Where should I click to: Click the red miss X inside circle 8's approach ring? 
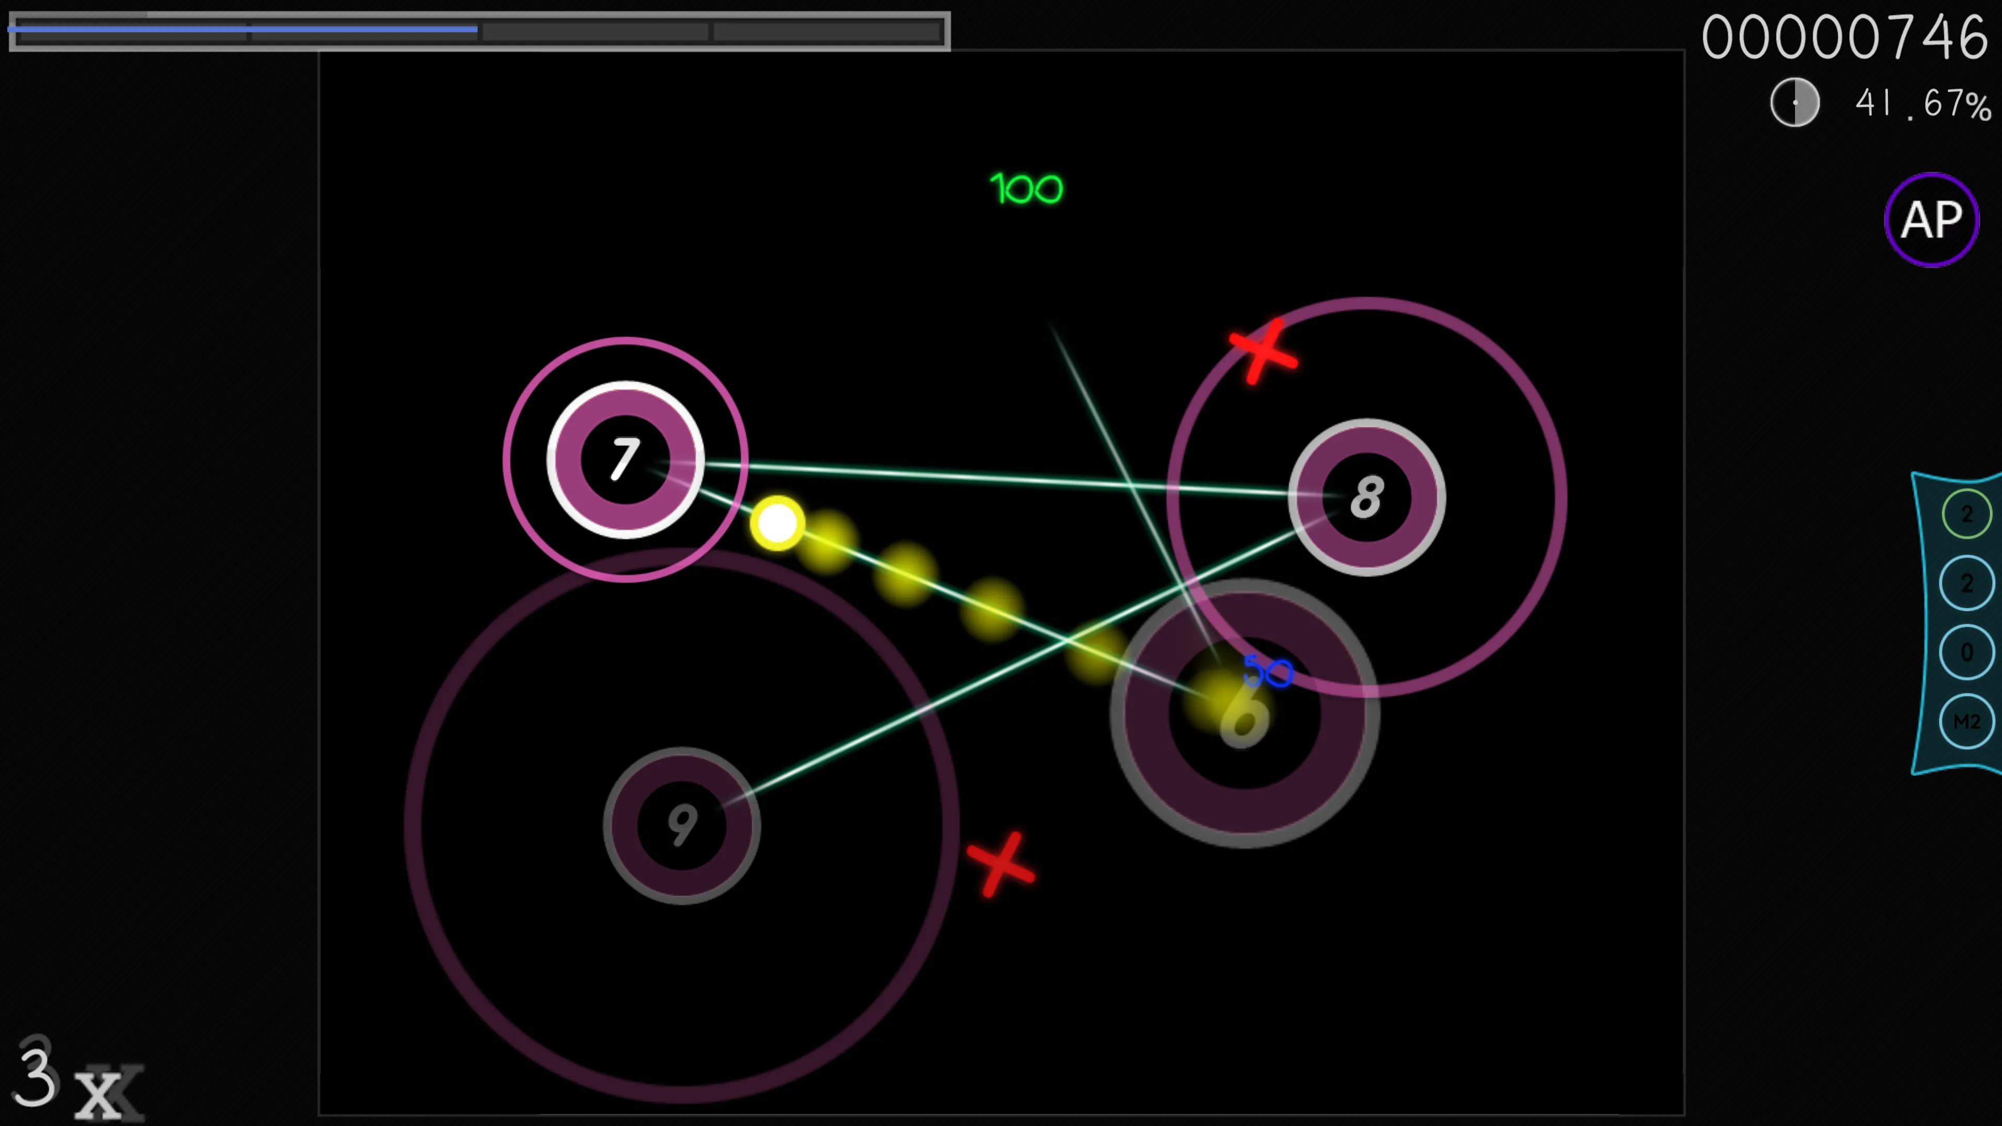pyautogui.click(x=1263, y=352)
